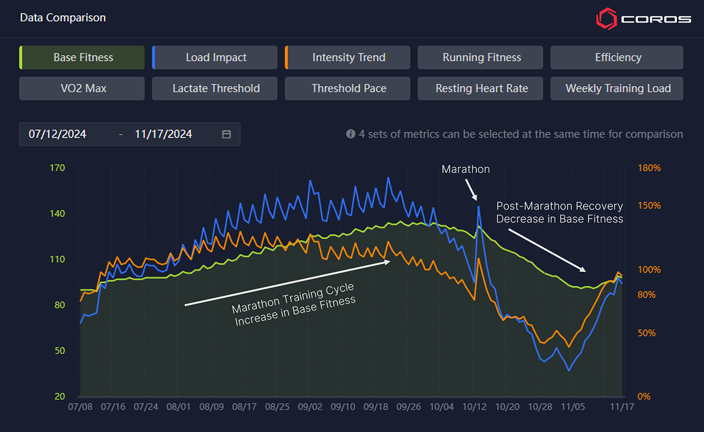Click the info icon beside metrics hint
Viewport: 704px width, 432px height.
(x=350, y=134)
